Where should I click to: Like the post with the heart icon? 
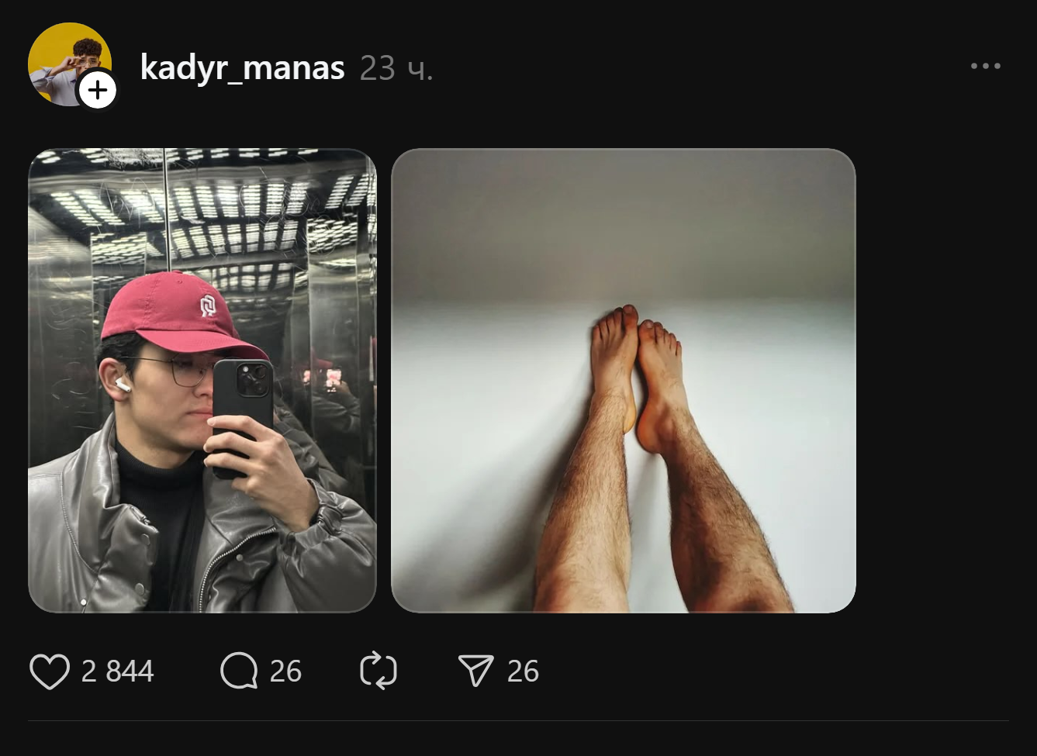coord(50,671)
